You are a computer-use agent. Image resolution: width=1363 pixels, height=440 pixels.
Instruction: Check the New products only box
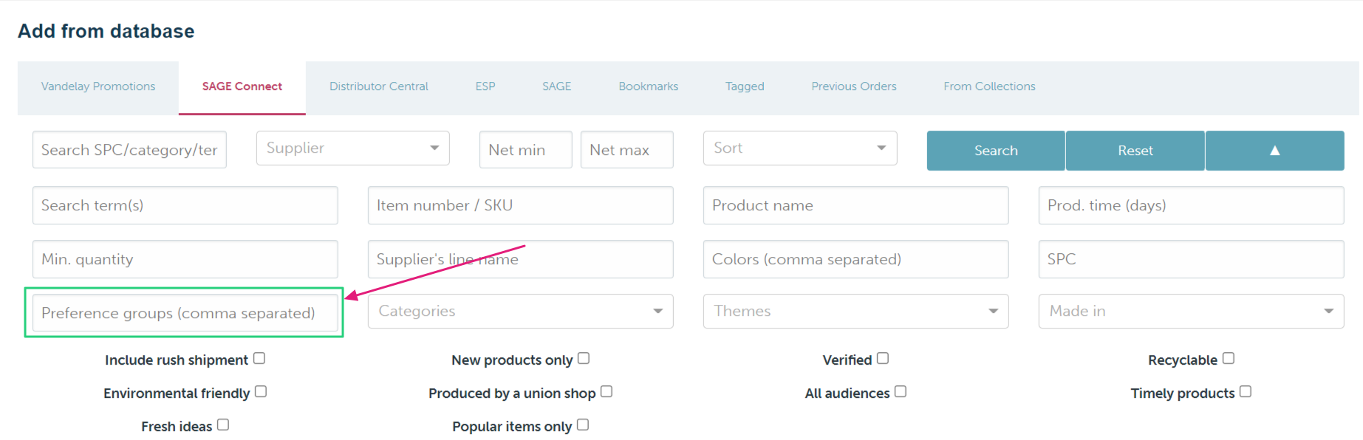point(584,359)
